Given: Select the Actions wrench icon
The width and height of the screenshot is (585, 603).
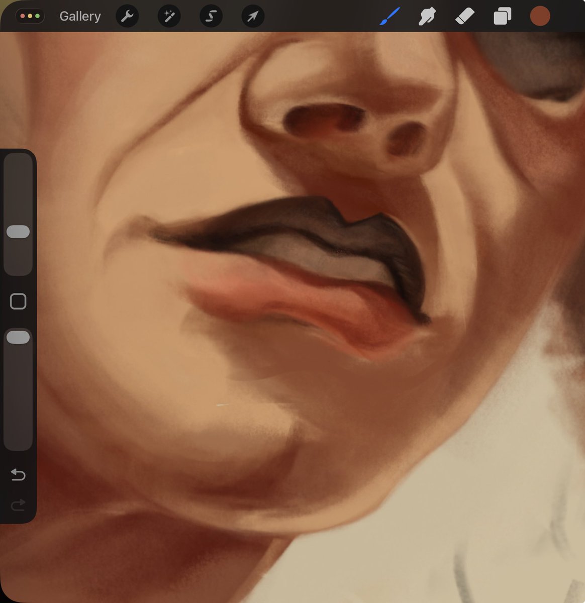Looking at the screenshot, I should [x=127, y=16].
